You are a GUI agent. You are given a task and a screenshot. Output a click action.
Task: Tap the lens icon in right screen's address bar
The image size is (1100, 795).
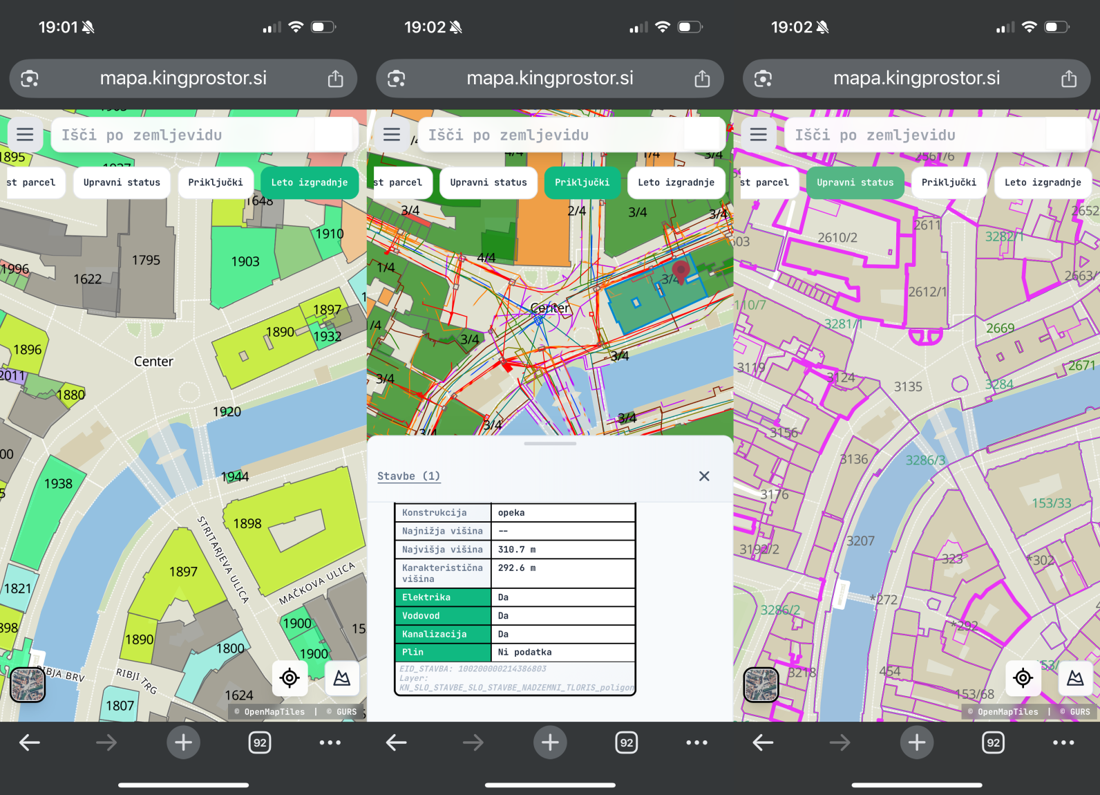[x=763, y=79]
